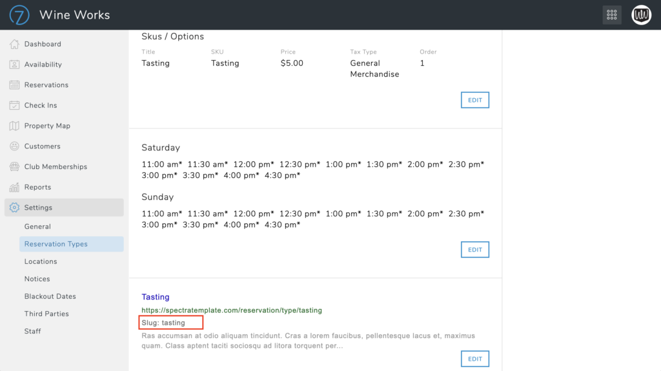Open the blue Tasting title link
Screen dimensions: 661x371
(156, 297)
